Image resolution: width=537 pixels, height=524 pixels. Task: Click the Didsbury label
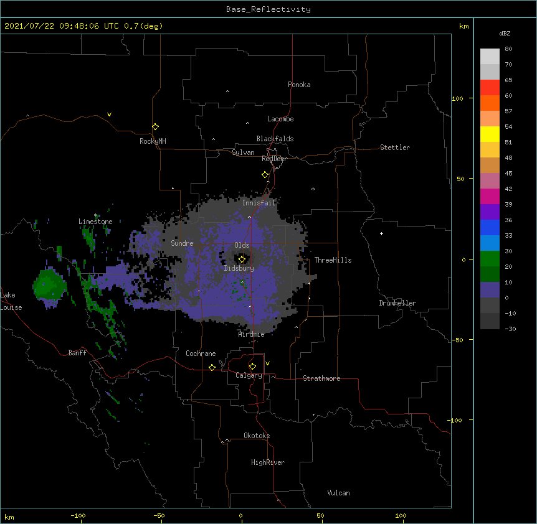coord(239,268)
